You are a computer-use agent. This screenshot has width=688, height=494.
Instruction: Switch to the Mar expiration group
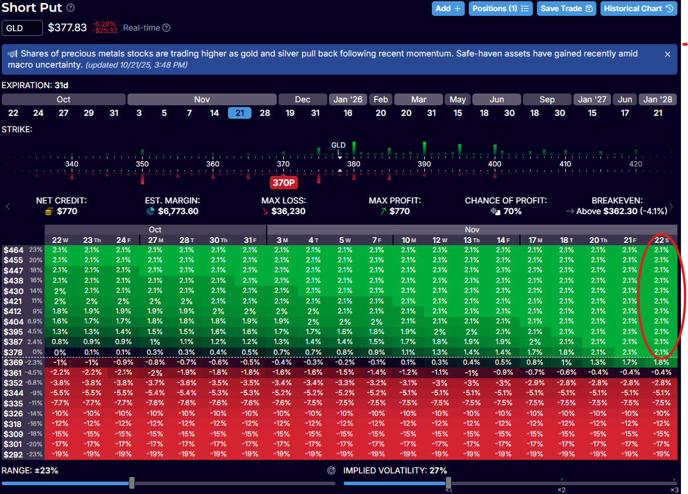418,99
